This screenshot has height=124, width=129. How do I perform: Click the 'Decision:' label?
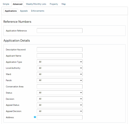click(x=10, y=99)
